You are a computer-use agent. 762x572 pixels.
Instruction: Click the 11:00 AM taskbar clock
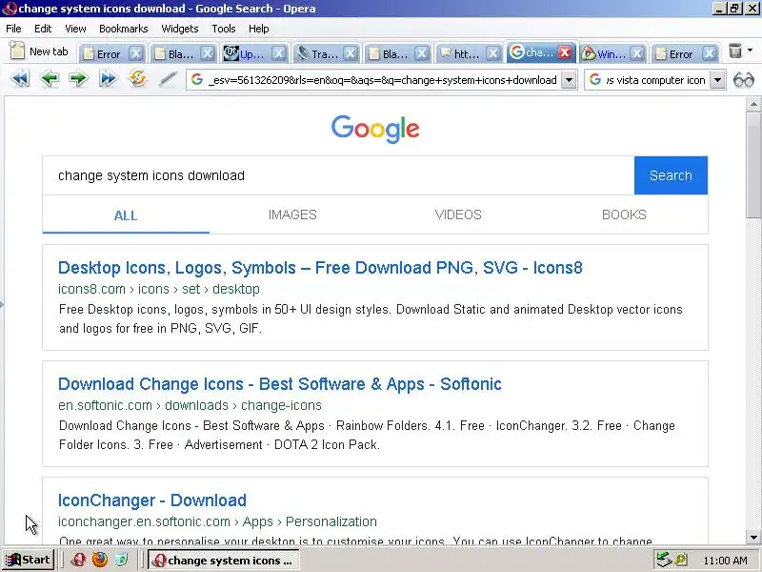(x=725, y=561)
